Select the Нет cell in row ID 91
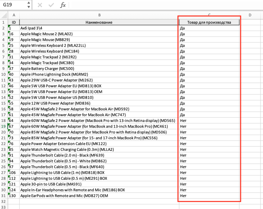This screenshot has width=263, height=209. point(209,155)
